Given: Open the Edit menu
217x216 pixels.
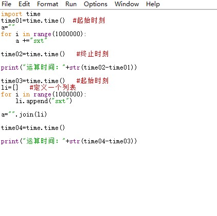Looking at the screenshot, I should point(24,4).
